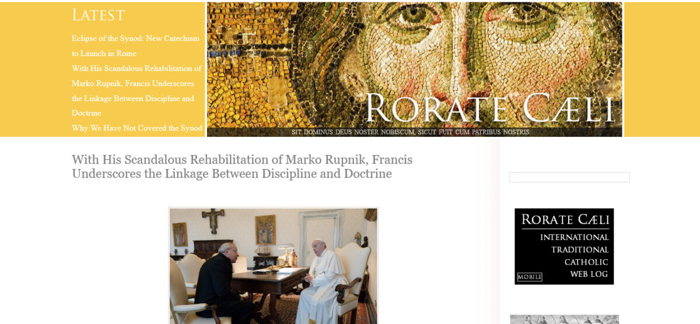Open 'Why We Have Not Covered the Synod'
The width and height of the screenshot is (700, 324).
[137, 128]
